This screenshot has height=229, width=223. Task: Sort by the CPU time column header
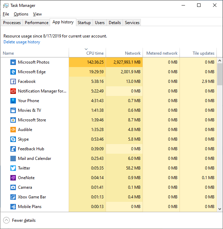pos(87,53)
